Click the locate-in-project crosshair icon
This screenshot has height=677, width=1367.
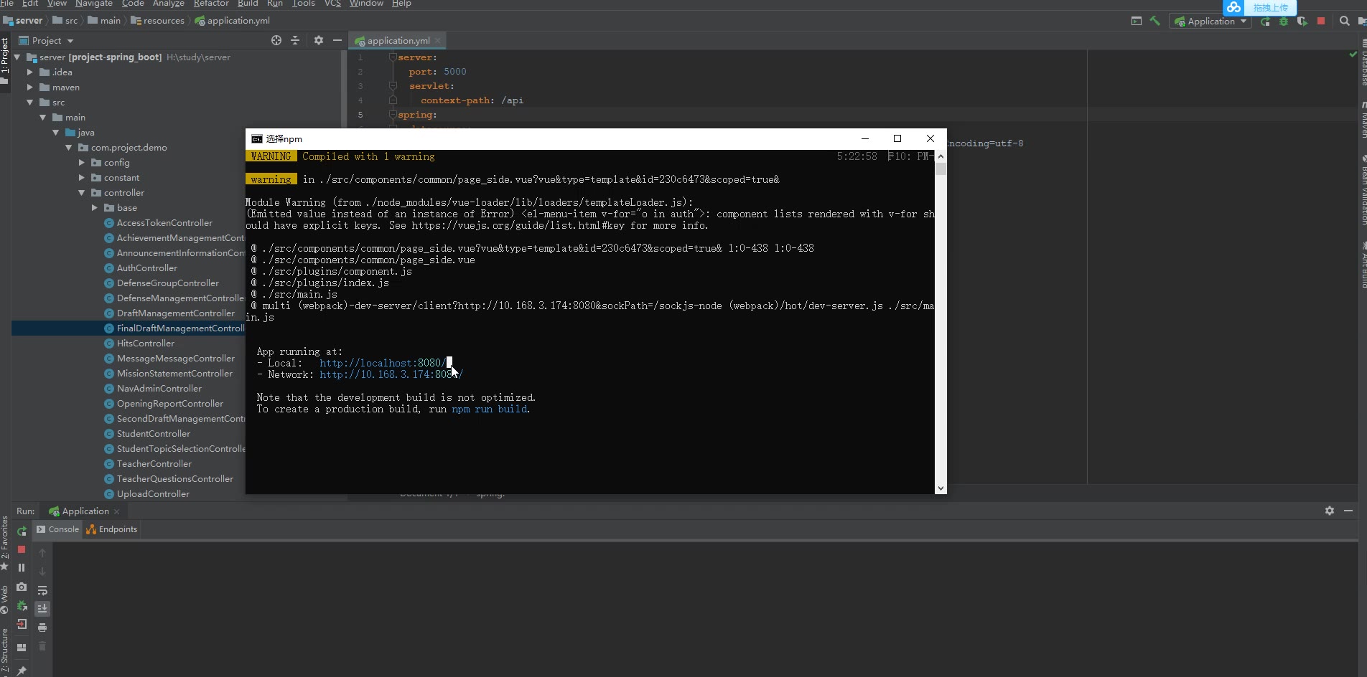pos(276,41)
